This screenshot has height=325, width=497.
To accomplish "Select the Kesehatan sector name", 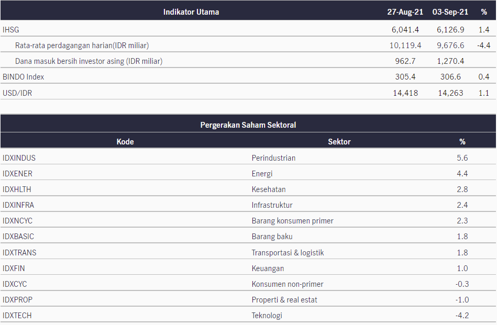I will pyautogui.click(x=269, y=189).
